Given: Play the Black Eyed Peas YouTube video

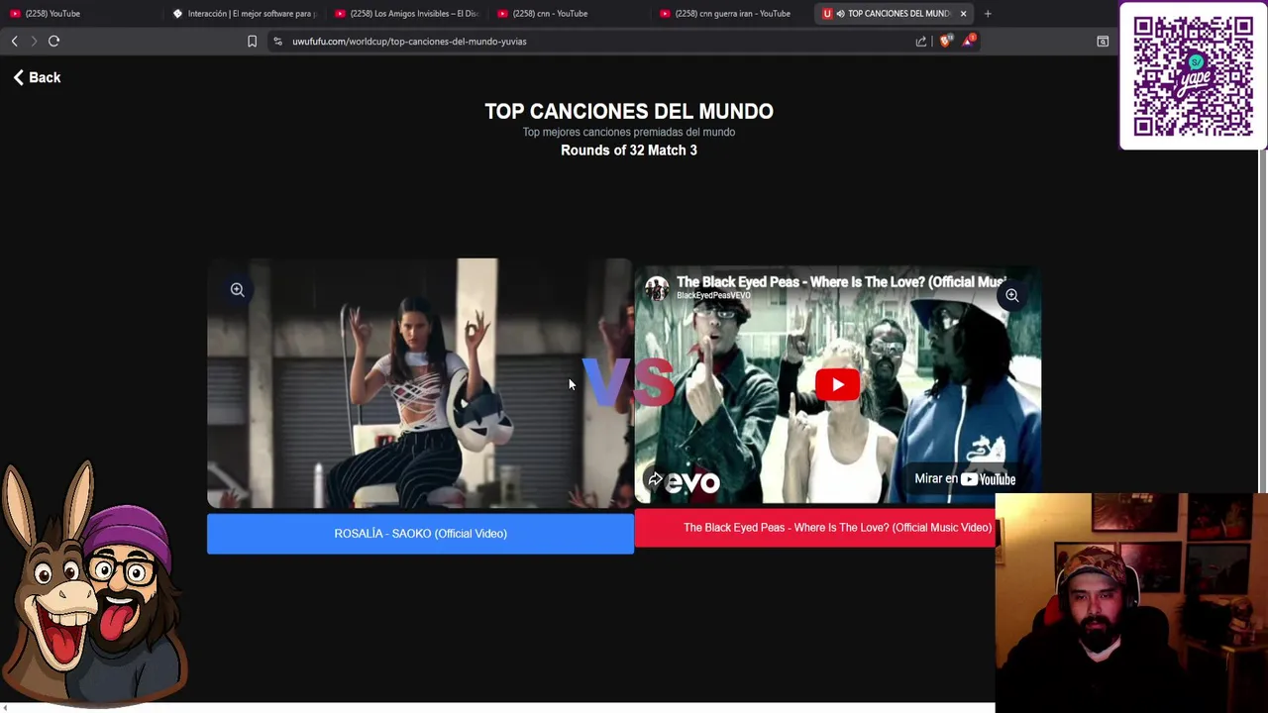Looking at the screenshot, I should click(x=837, y=385).
